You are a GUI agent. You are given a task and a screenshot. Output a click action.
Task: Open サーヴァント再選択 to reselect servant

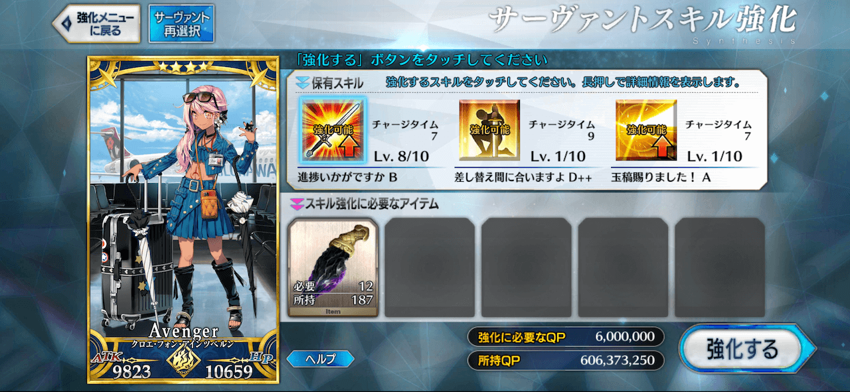[181, 24]
